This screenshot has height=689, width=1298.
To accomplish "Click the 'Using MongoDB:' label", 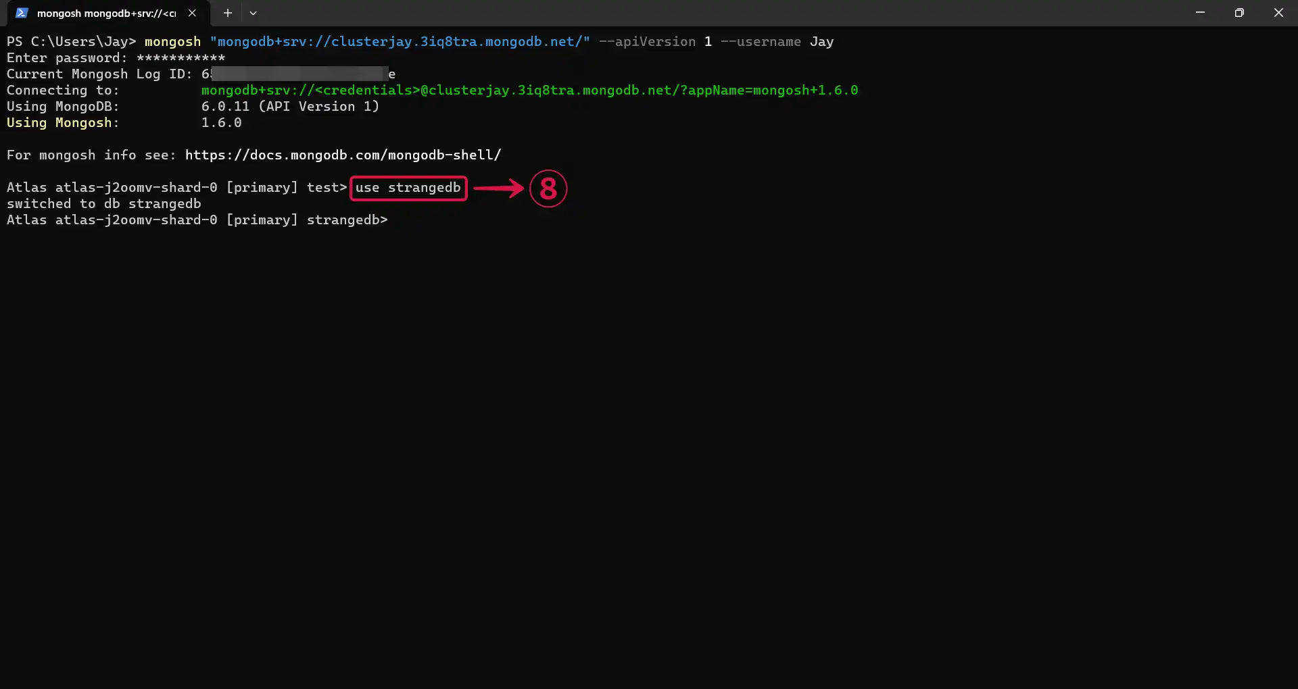I will click(x=63, y=107).
